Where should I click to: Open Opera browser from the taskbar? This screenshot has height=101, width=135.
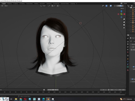point(25,99)
